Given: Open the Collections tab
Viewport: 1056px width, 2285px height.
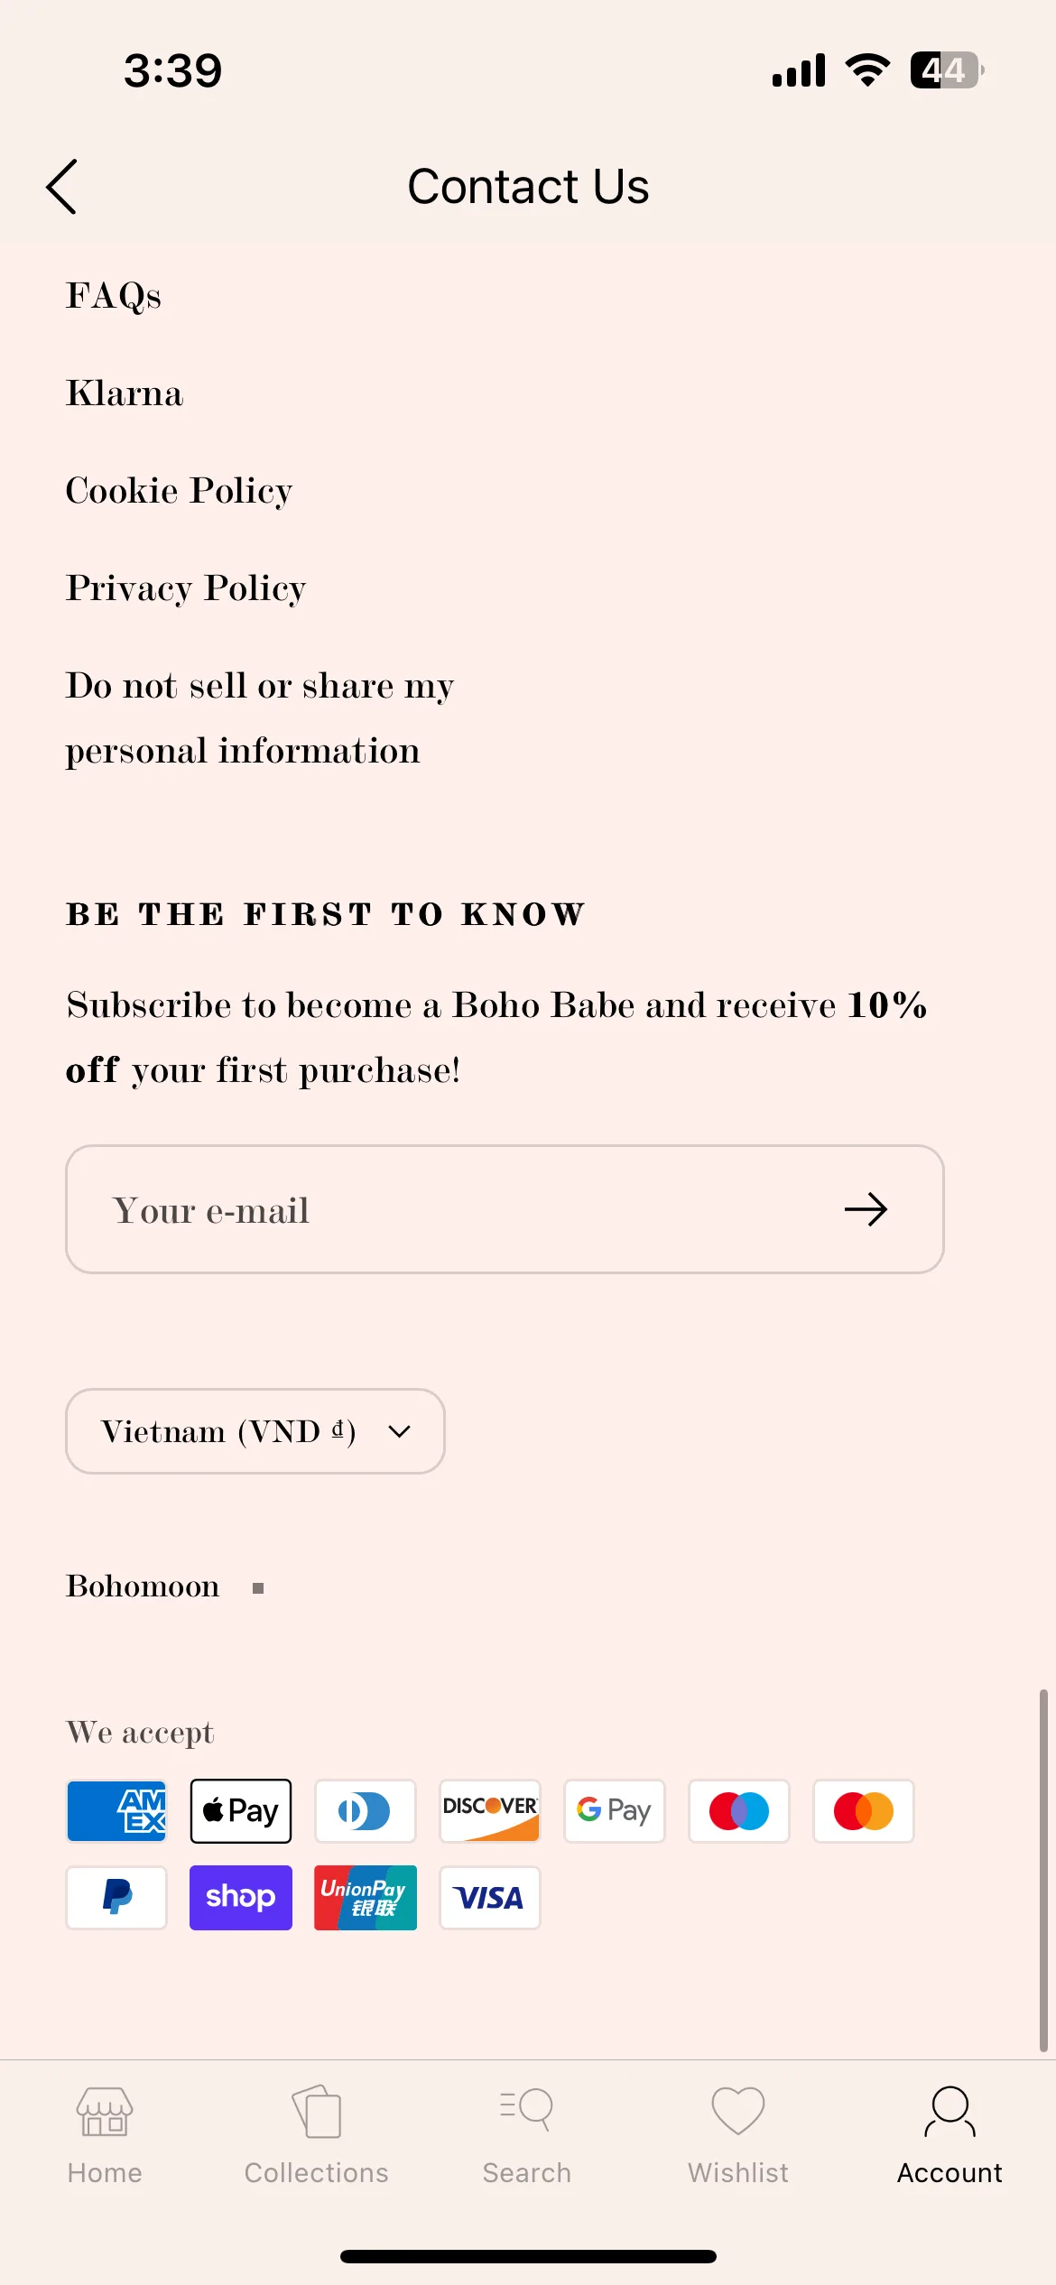Looking at the screenshot, I should [316, 2135].
